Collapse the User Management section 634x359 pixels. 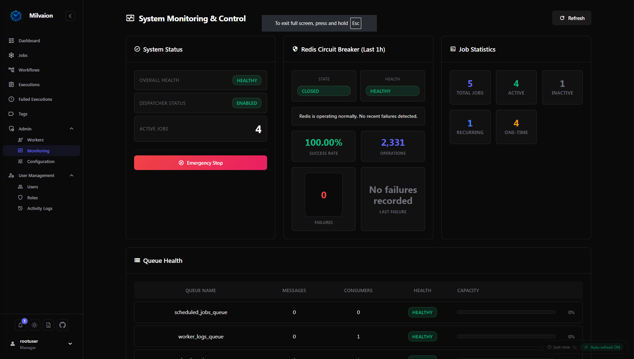coord(72,175)
